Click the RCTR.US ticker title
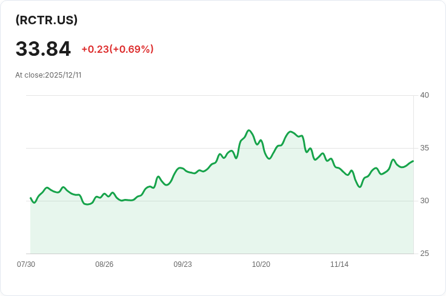The height and width of the screenshot is (296, 446). (47, 20)
